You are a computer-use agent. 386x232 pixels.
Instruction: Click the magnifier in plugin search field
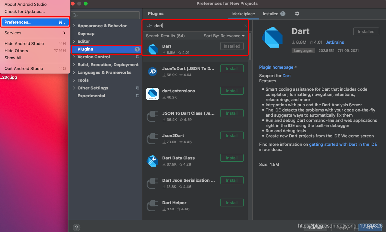coord(149,26)
